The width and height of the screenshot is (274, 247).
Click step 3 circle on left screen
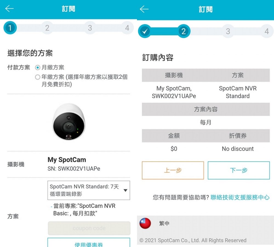click(90, 28)
